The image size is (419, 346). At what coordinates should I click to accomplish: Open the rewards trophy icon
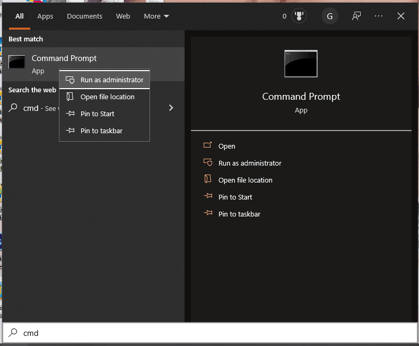(299, 16)
